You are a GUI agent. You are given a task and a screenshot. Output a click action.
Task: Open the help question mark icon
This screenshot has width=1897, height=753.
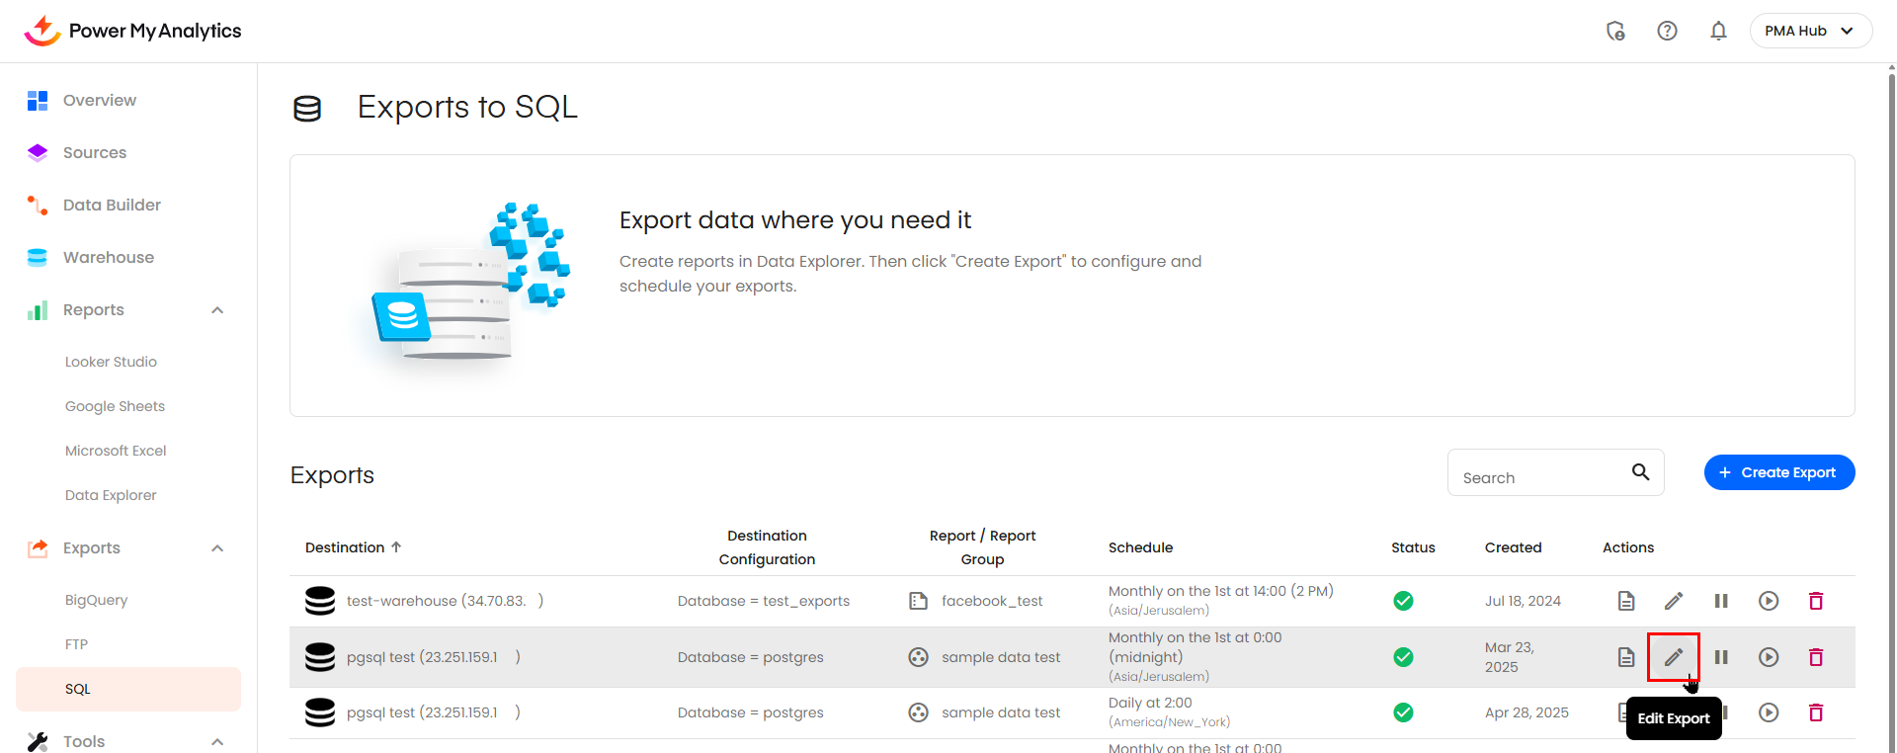pos(1667,31)
